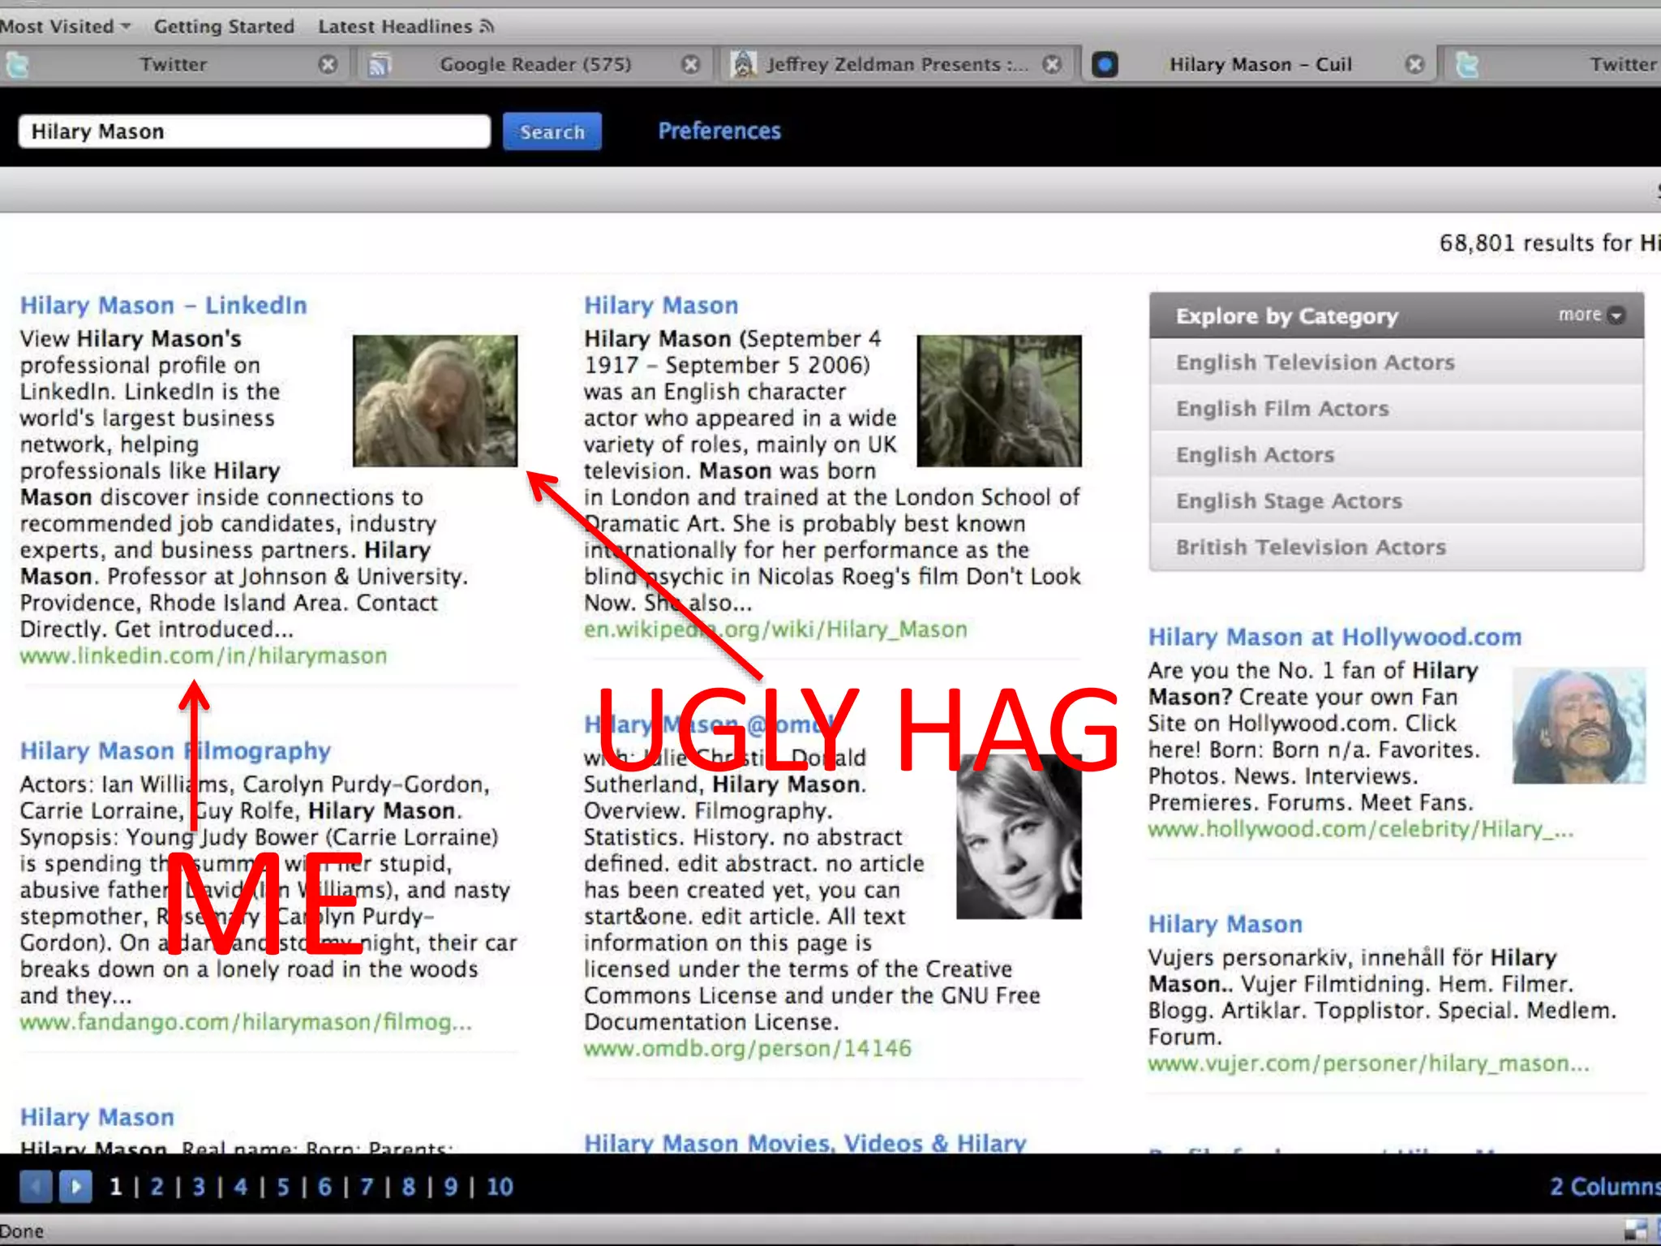Go to results page 5

point(282,1187)
